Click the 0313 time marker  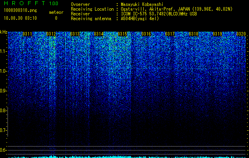point(75,34)
